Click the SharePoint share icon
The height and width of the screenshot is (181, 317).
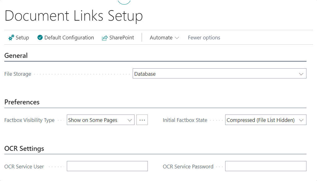click(x=105, y=37)
